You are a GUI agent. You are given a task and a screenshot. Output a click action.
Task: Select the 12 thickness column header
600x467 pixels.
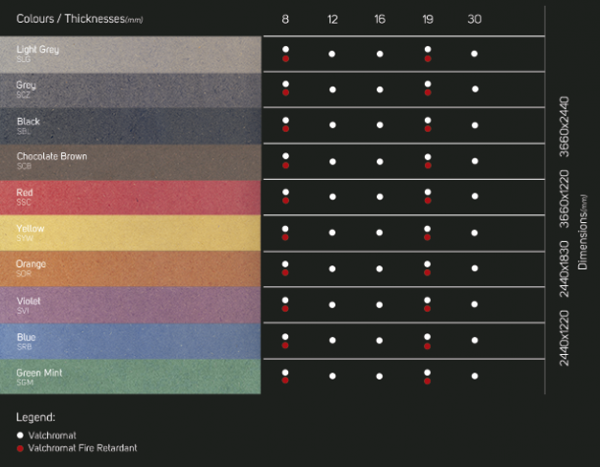[x=332, y=20]
